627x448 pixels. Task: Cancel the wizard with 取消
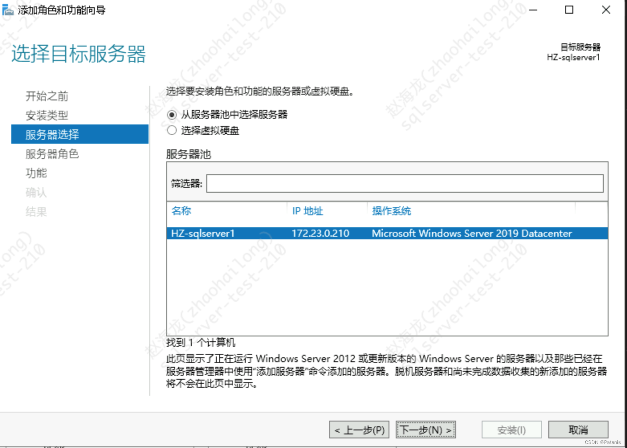[578, 430]
